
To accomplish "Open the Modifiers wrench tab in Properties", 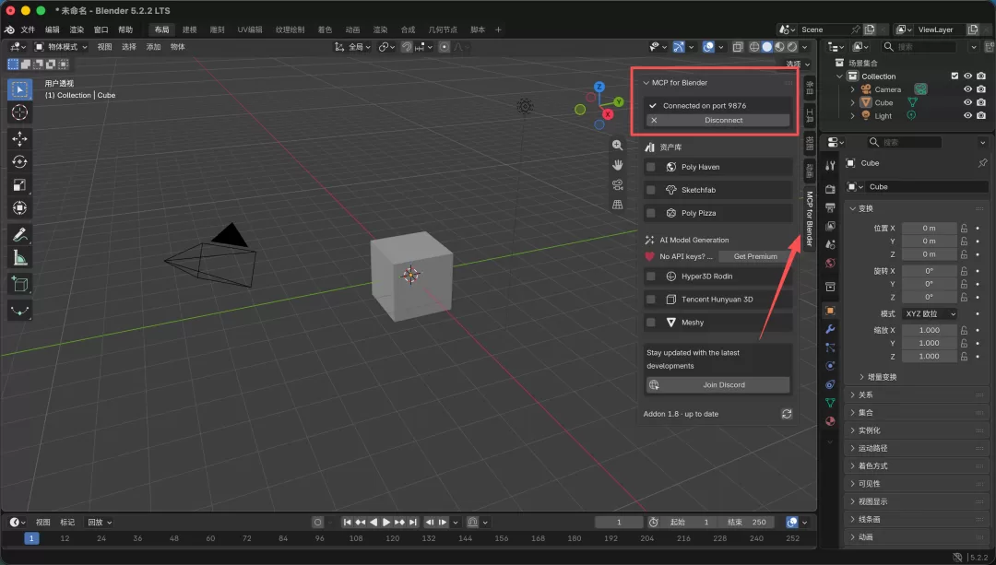I will click(x=830, y=329).
